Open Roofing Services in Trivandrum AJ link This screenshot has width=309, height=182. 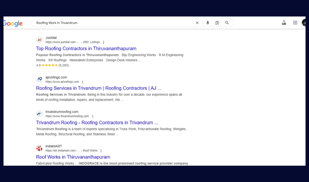pyautogui.click(x=99, y=88)
